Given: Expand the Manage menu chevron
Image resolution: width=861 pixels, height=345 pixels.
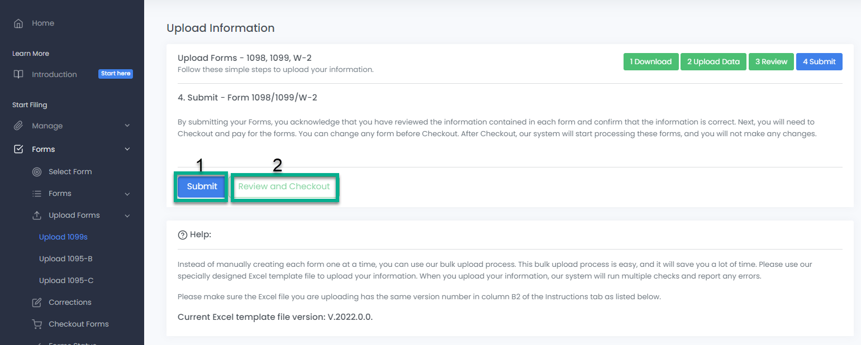Looking at the screenshot, I should pos(127,126).
